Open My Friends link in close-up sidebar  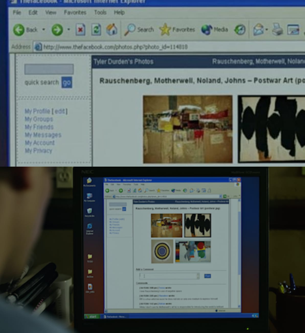click(x=39, y=127)
